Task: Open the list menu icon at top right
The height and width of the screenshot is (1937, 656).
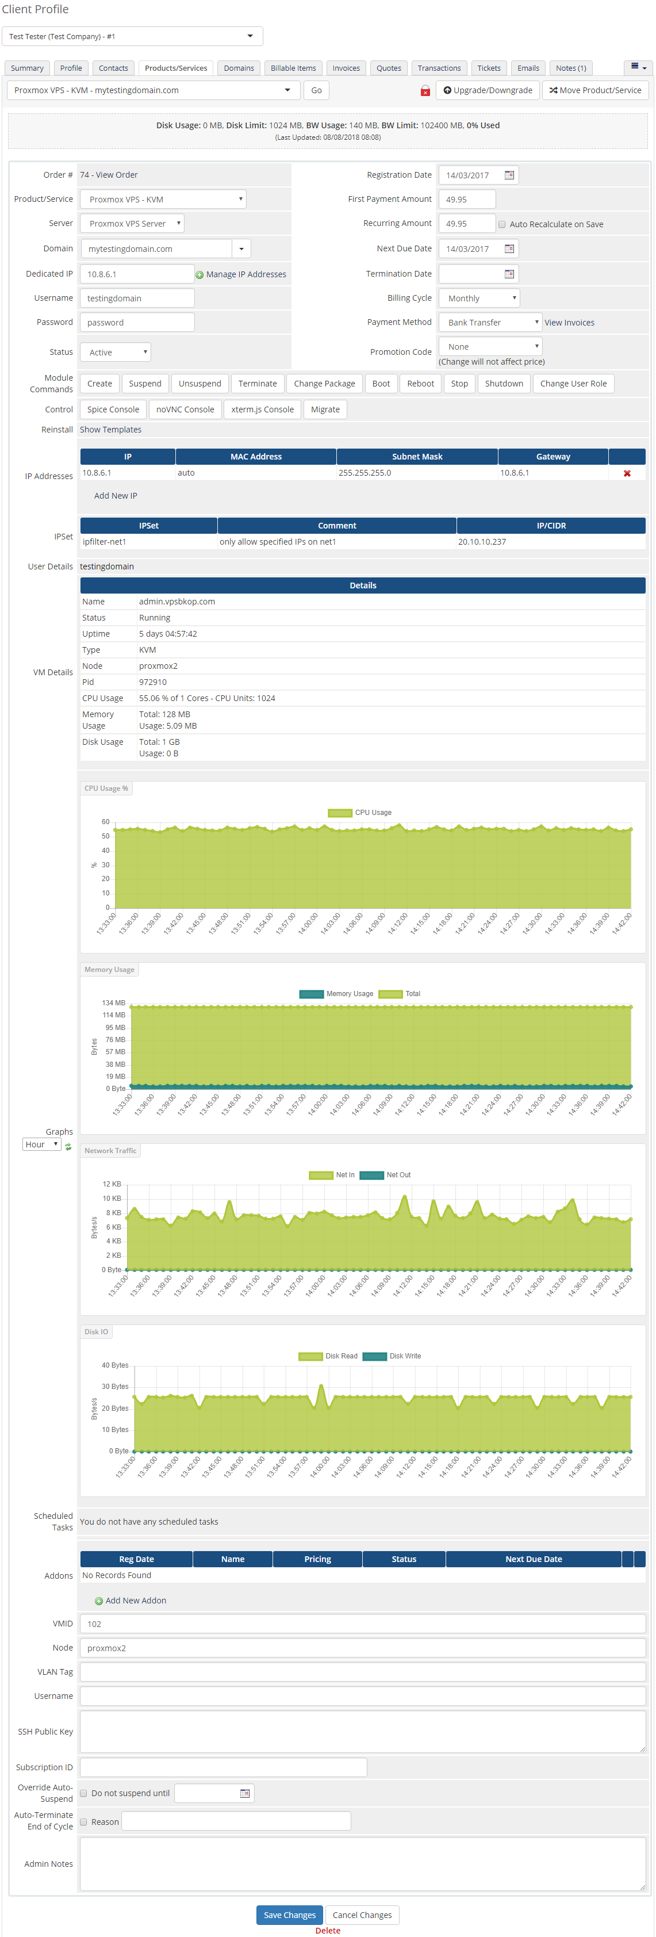Action: tap(638, 68)
